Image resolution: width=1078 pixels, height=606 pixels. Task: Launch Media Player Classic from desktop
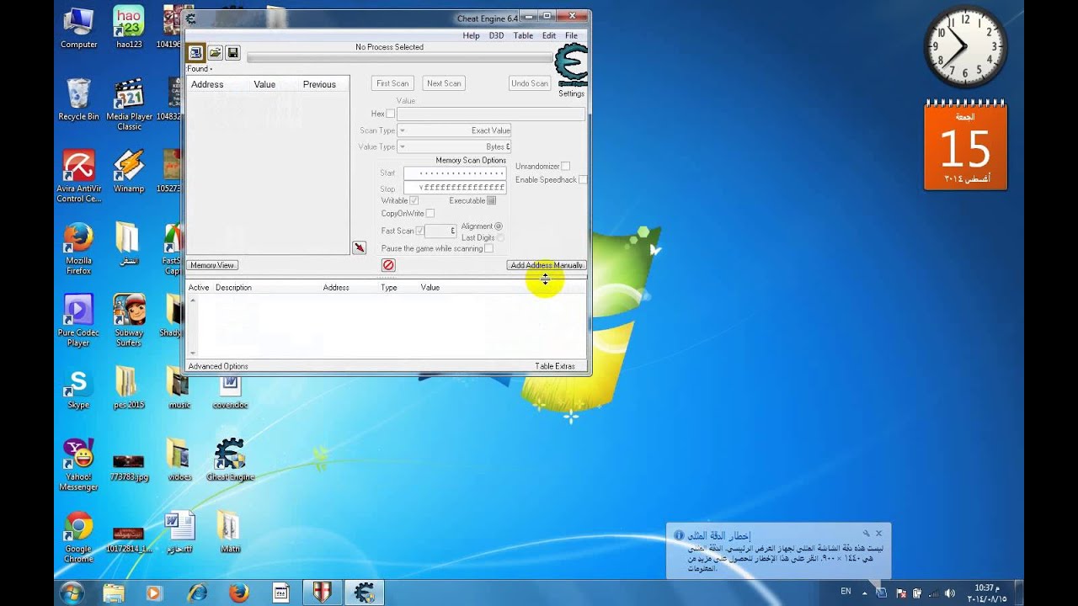coord(130,104)
